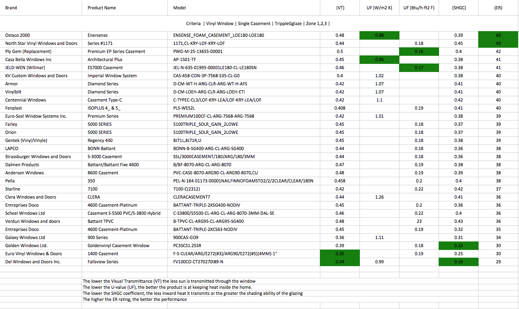
Task: Select the VT value 0.408
Action: pyautogui.click(x=340, y=108)
